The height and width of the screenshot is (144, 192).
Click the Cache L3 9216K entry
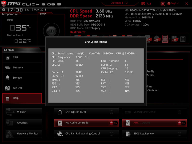(67, 76)
